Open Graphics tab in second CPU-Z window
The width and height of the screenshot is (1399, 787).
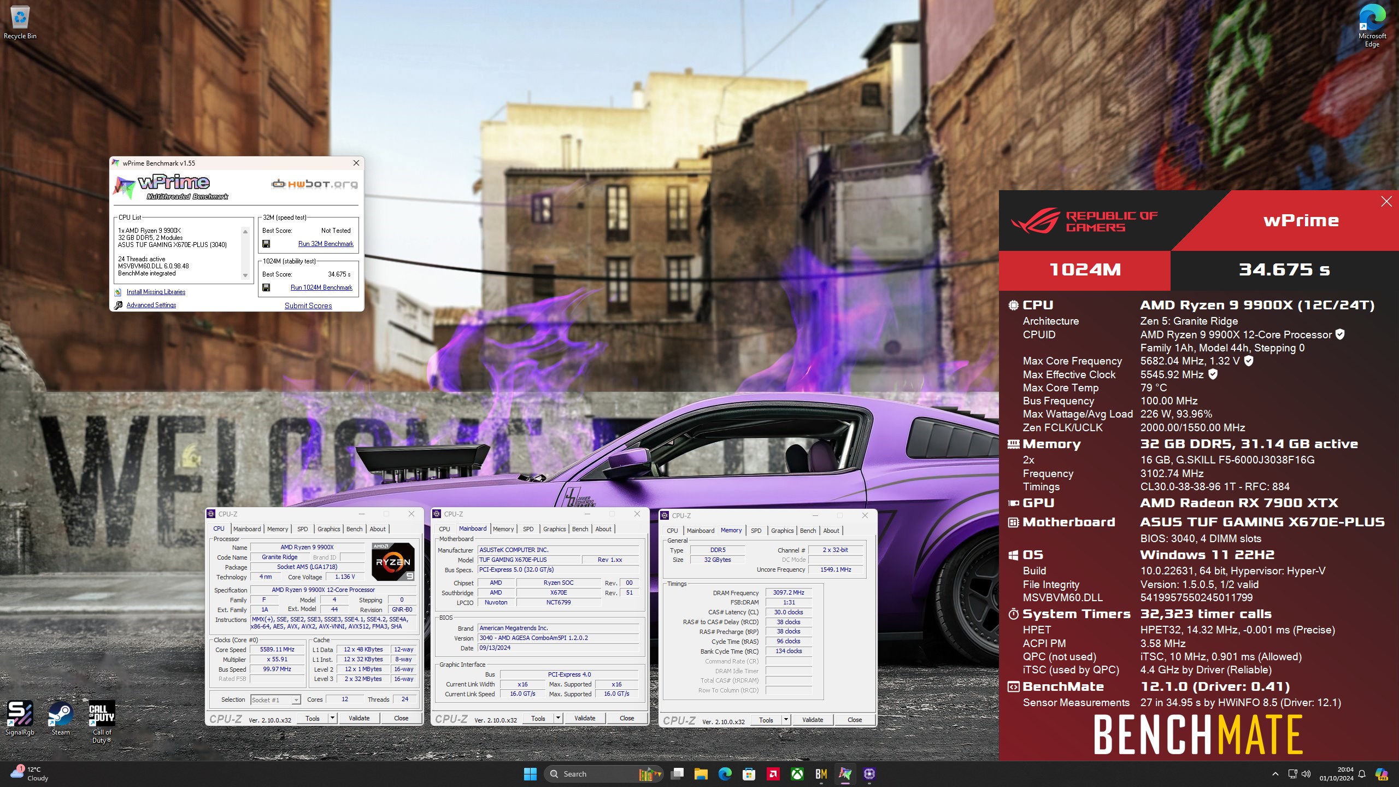555,529
